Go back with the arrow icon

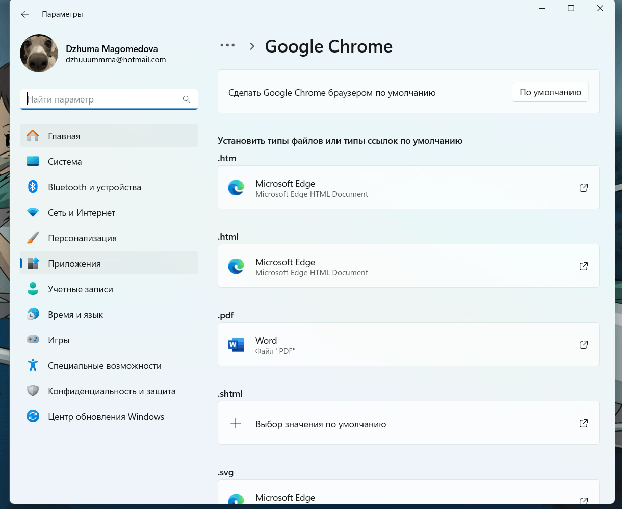24,14
